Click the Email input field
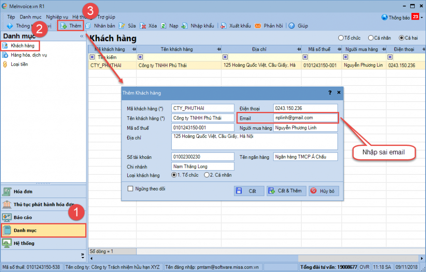The image size is (426, 272). (x=305, y=118)
